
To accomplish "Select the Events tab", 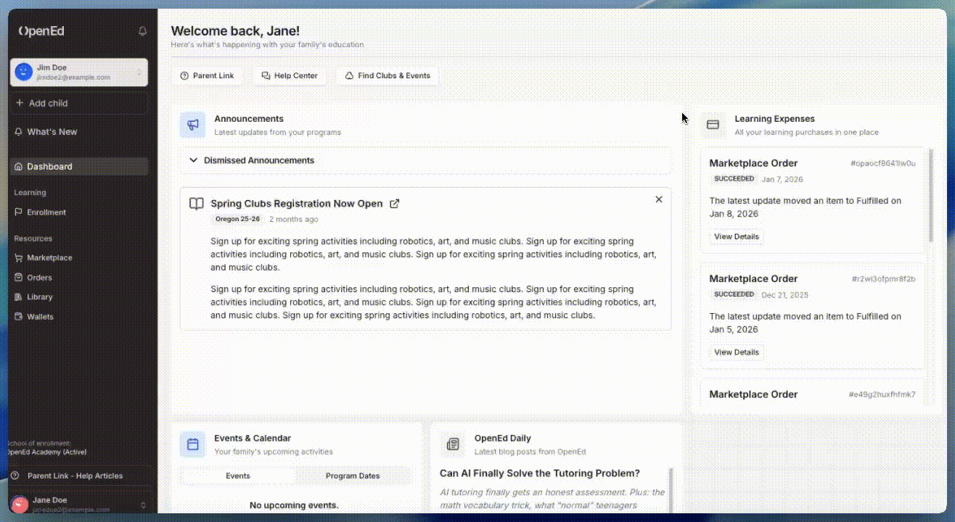I will [x=238, y=476].
